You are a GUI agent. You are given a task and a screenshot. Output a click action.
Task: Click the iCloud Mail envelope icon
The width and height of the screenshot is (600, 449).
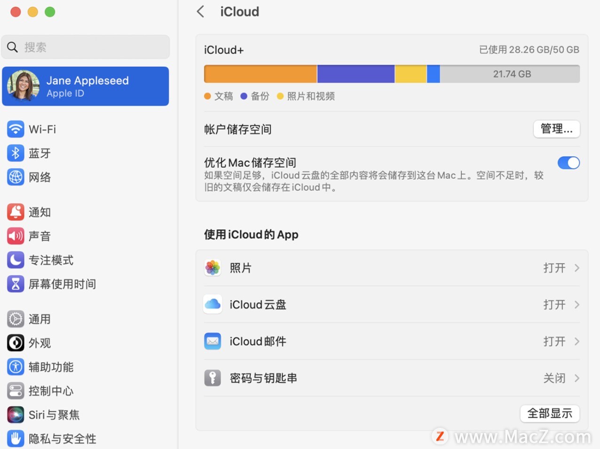[x=213, y=341]
